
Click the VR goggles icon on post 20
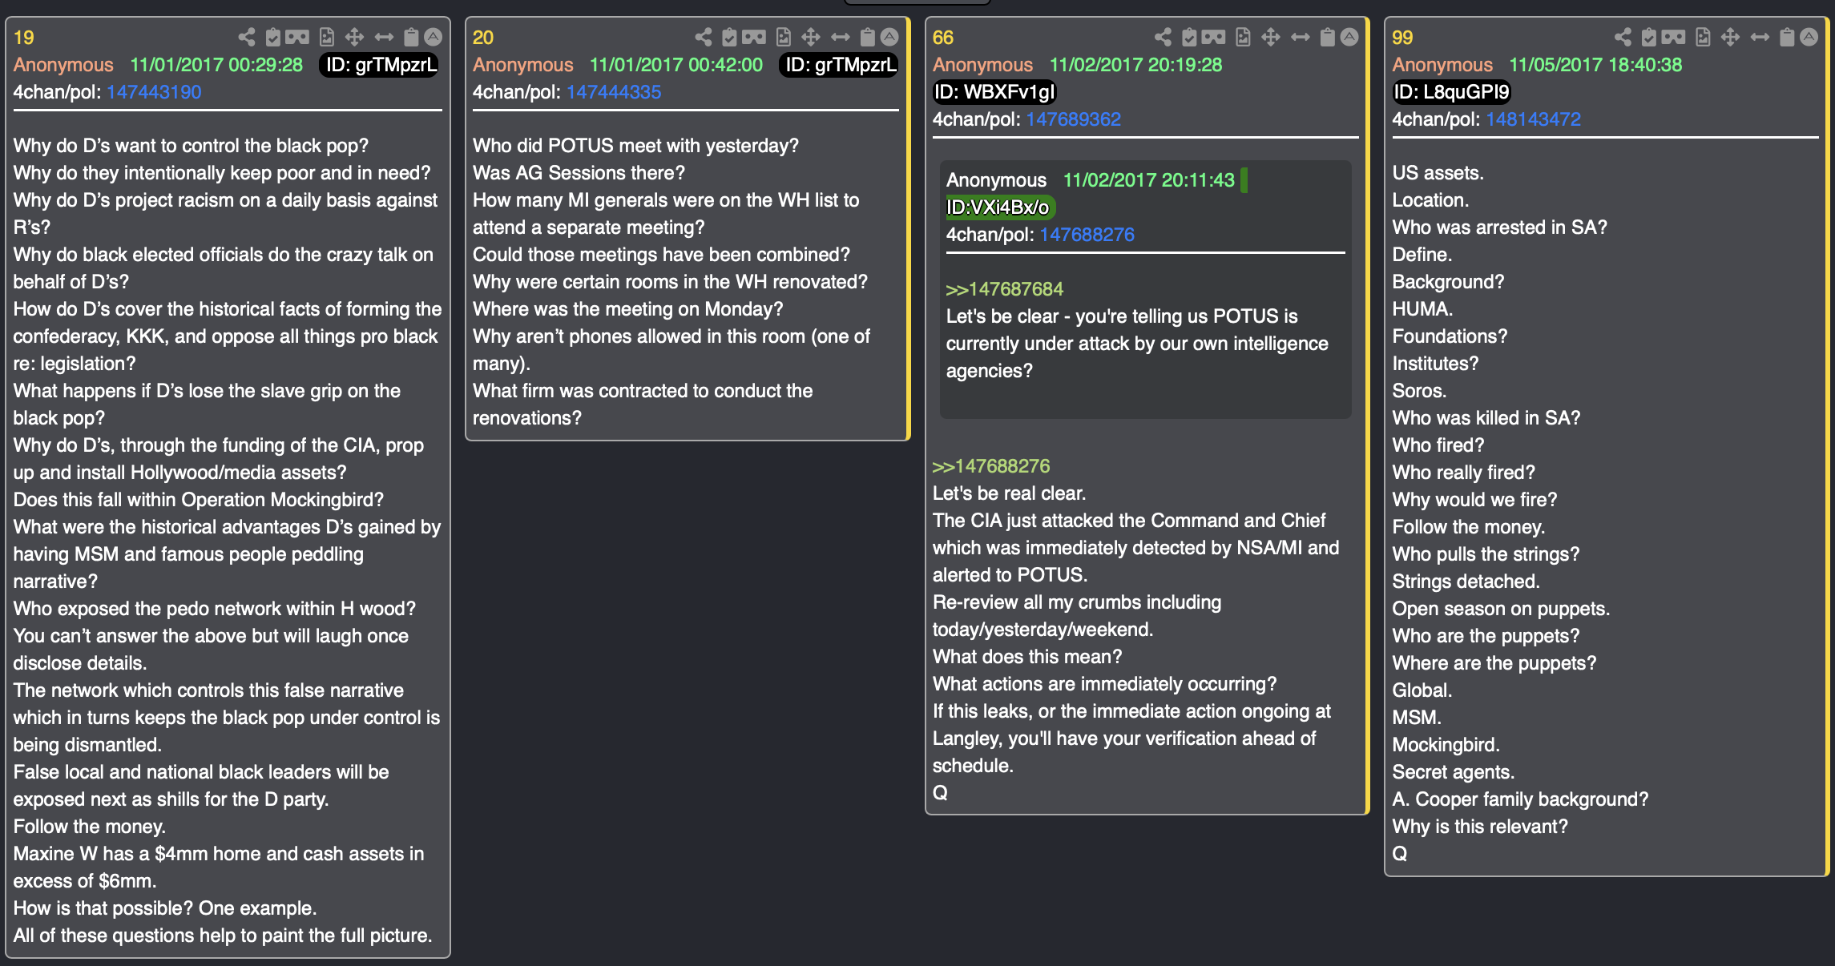point(754,37)
